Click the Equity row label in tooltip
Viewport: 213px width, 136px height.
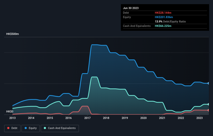click(127, 17)
